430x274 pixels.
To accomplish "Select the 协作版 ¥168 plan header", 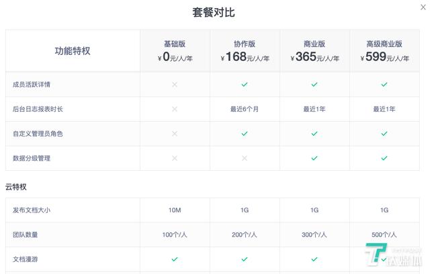I will pos(245,51).
